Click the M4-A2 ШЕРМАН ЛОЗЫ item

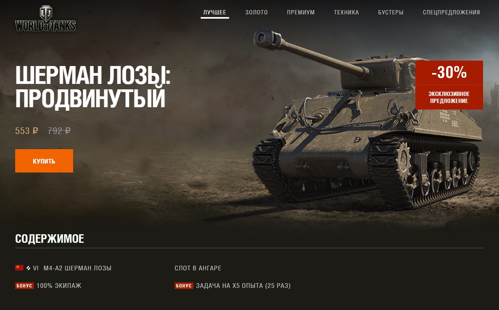click(77, 268)
